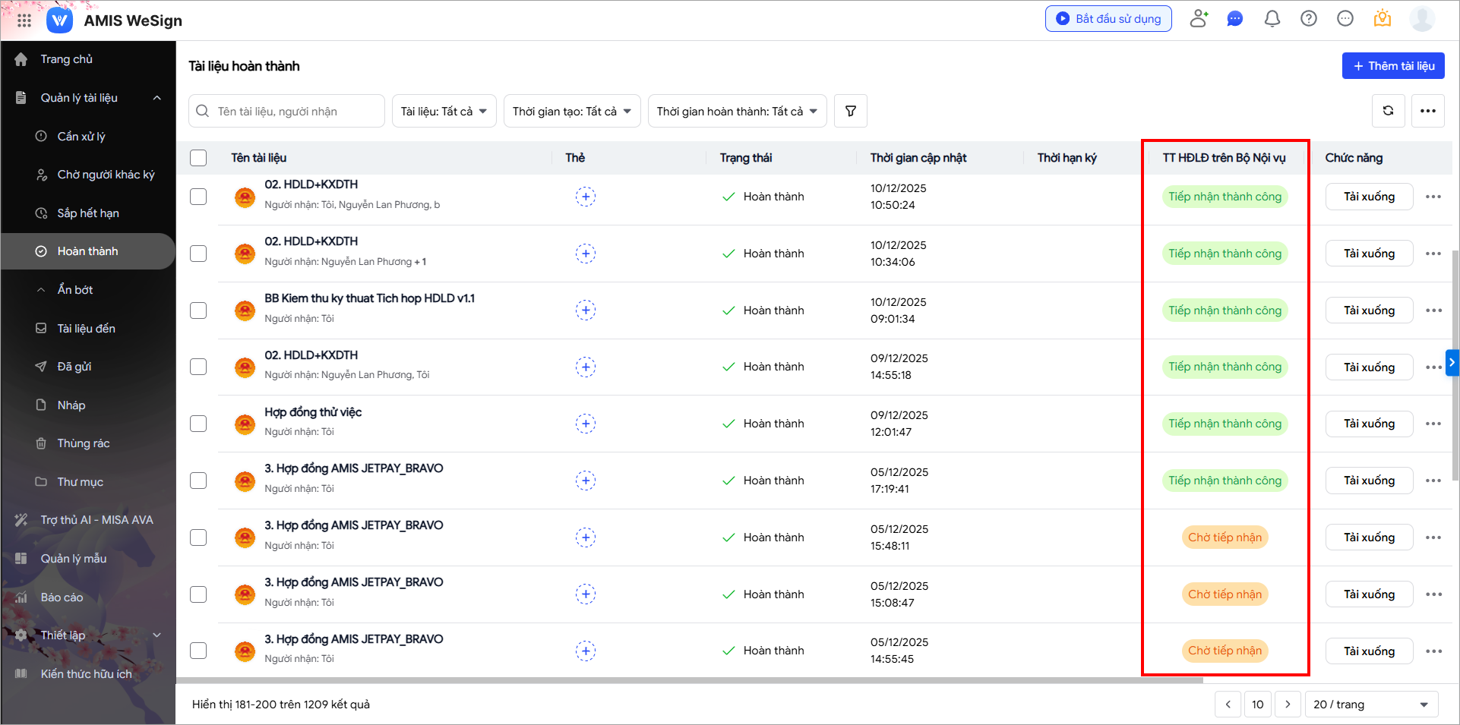Viewport: 1460px width, 725px height.
Task: Click the notification bell icon
Action: click(x=1272, y=19)
